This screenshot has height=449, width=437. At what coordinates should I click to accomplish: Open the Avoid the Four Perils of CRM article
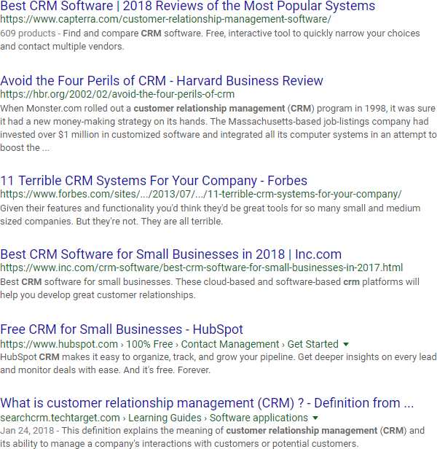pyautogui.click(x=162, y=81)
